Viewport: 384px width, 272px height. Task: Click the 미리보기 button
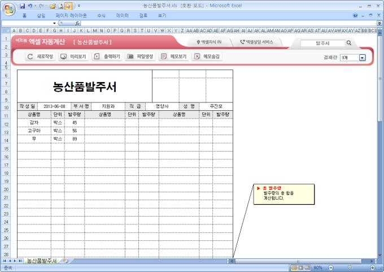73,57
